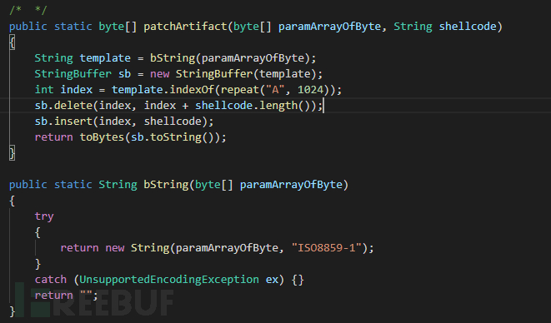Click the patchArtifact method name
Image resolution: width=551 pixels, height=323 pixels.
tap(185, 27)
